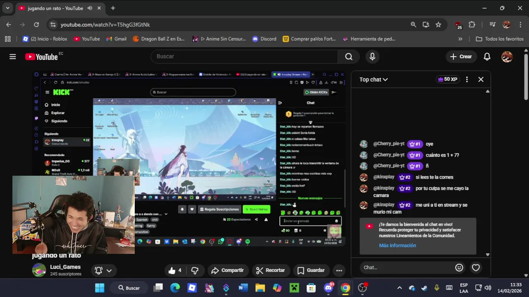Open the YouTube guide hamburger menu

pos(13,57)
